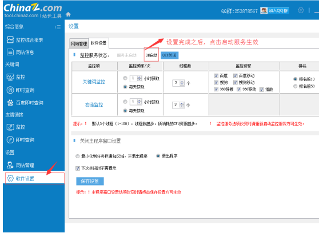Choose 退出程序 radio option

coord(158,156)
